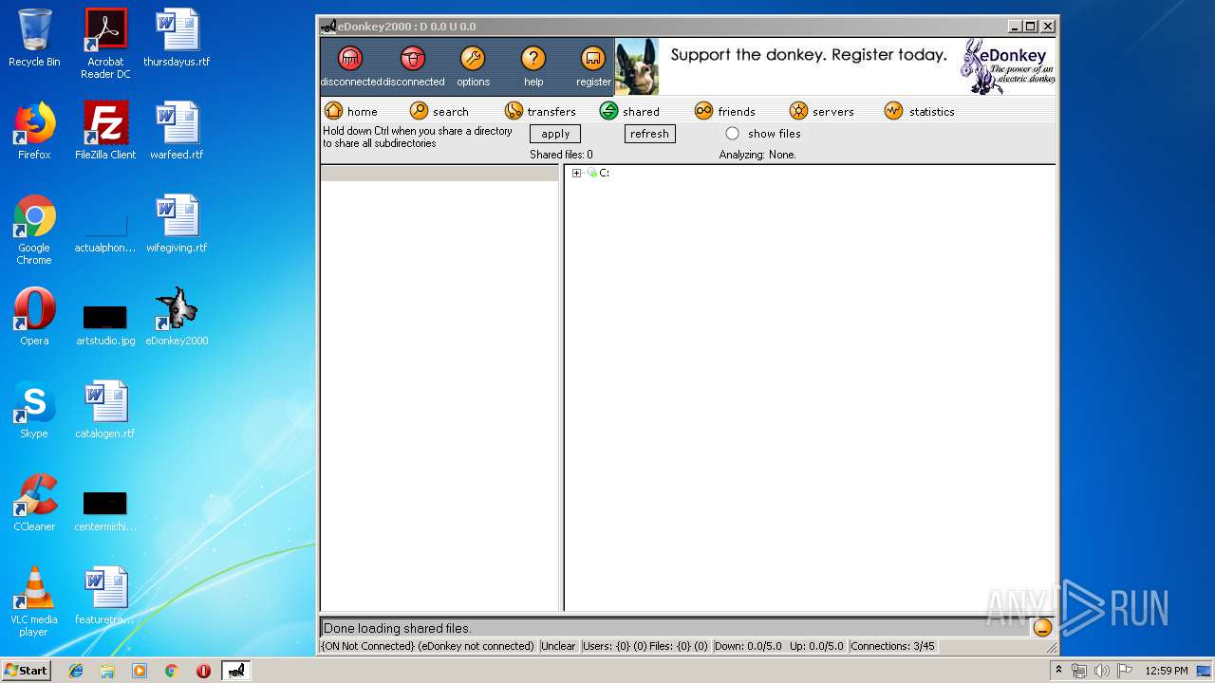Image resolution: width=1215 pixels, height=683 pixels.
Task: Open catalogen.rtf desktop file
Action: (x=105, y=410)
